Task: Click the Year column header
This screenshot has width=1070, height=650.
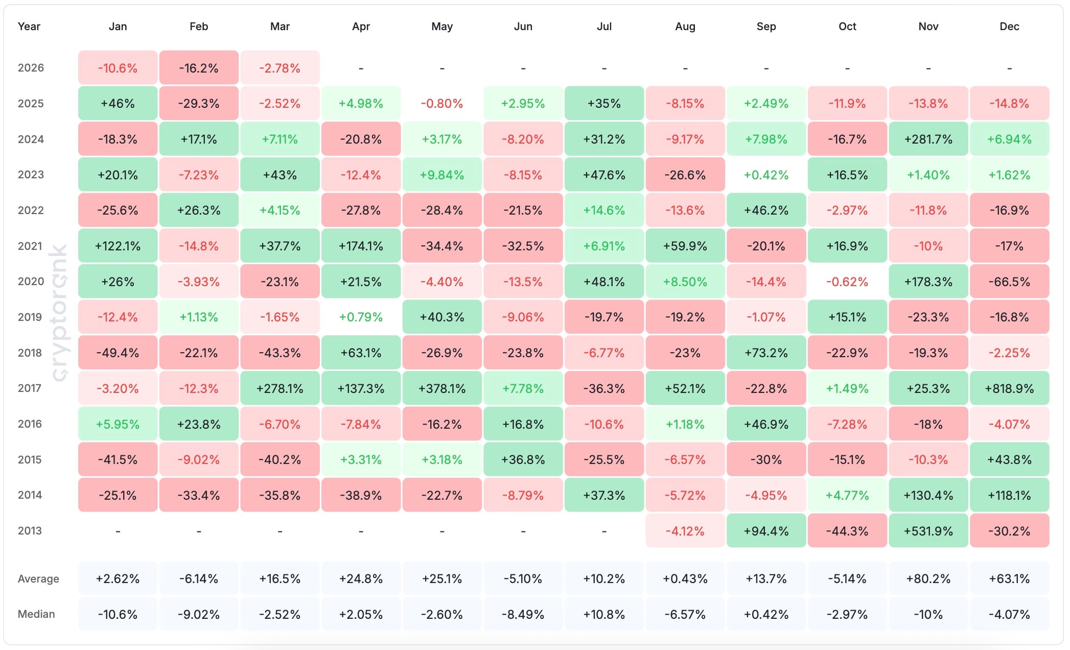Action: pyautogui.click(x=29, y=27)
